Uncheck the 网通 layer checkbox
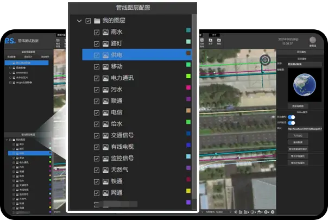The width and height of the screenshot is (328, 220). [x=97, y=193]
